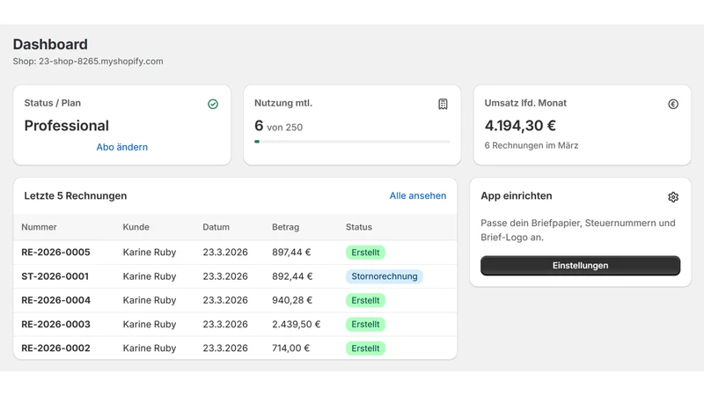
Task: Click Erstellt badge for RE-2026-0005
Action: tap(365, 253)
